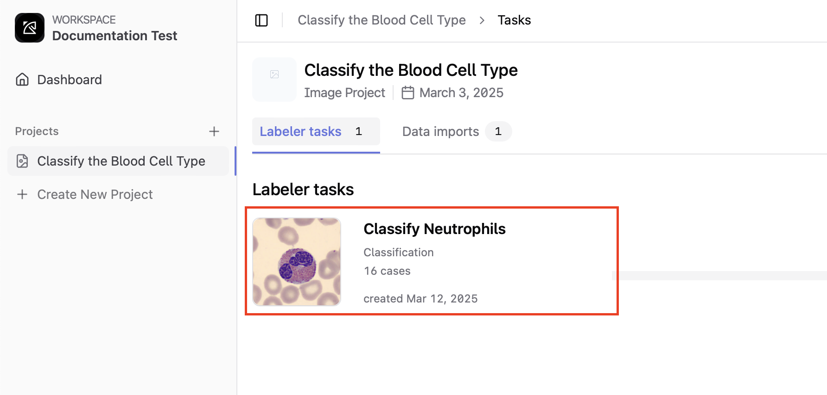827x395 pixels.
Task: Click Create New Project
Action: pos(95,194)
